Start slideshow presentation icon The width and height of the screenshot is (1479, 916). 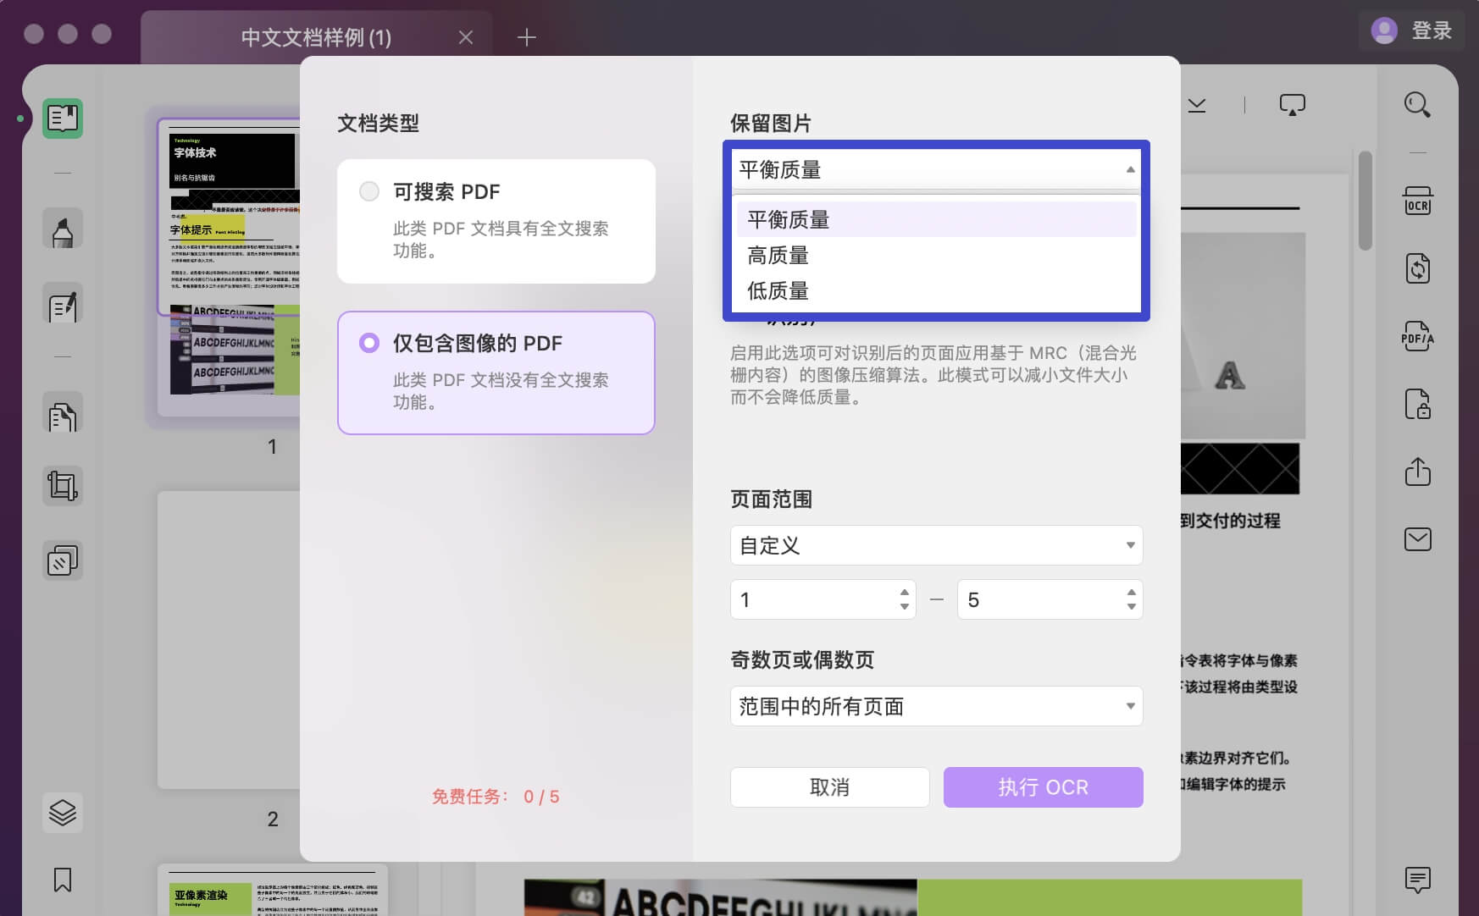tap(1292, 105)
